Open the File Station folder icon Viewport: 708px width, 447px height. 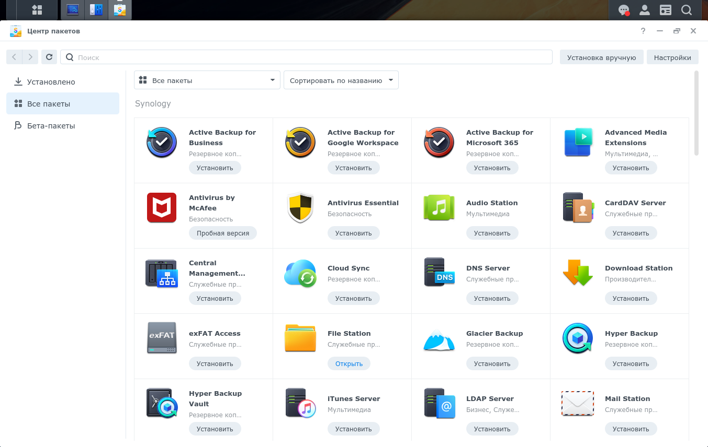point(300,338)
